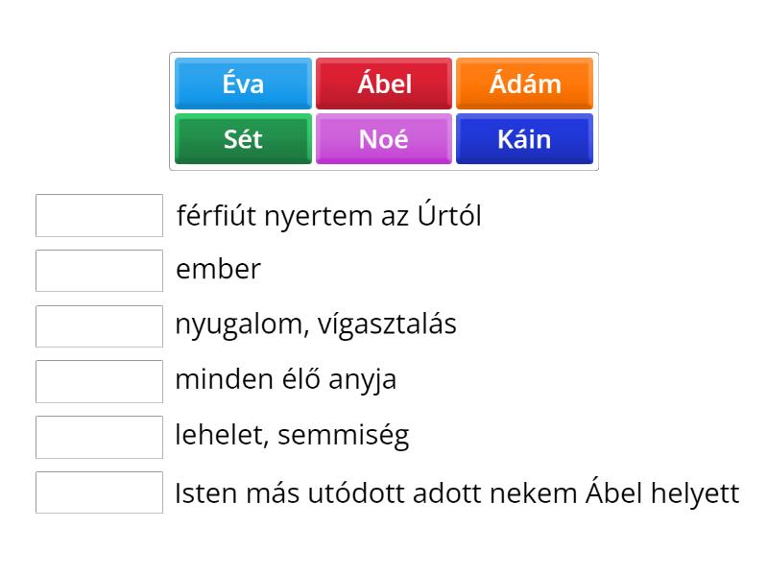This screenshot has width=768, height=576.
Task: Pick the magenta Noé tile
Action: point(383,139)
